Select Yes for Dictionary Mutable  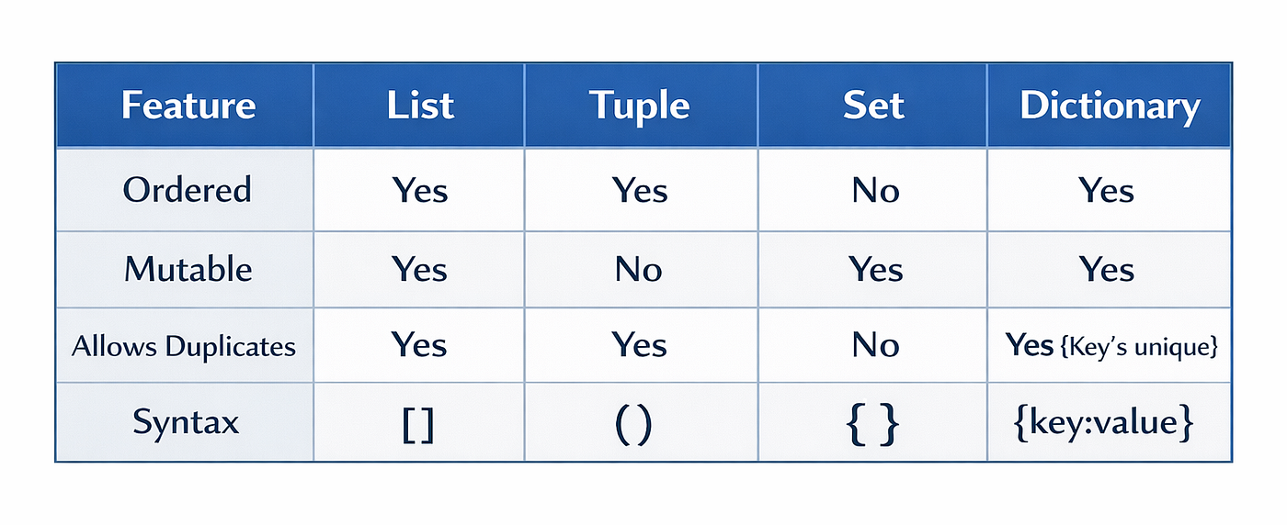[x=1107, y=270]
